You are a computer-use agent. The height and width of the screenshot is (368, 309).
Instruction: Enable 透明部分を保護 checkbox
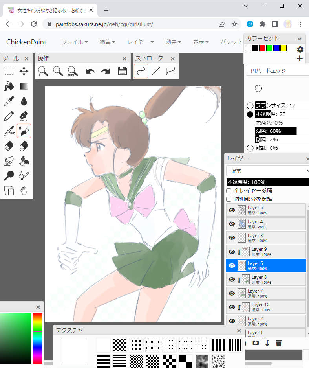[229, 199]
